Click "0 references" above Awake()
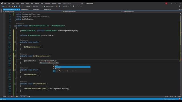This screenshot has width=182, height=102. pyautogui.click(x=24, y=40)
